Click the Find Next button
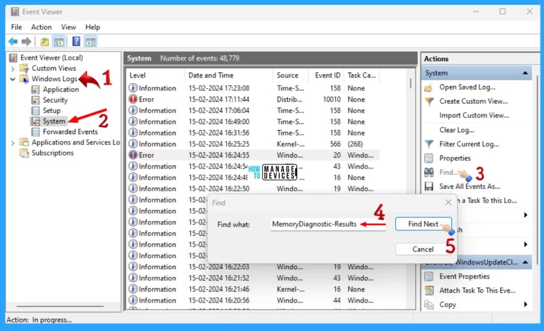This screenshot has height=331, width=544. click(423, 224)
